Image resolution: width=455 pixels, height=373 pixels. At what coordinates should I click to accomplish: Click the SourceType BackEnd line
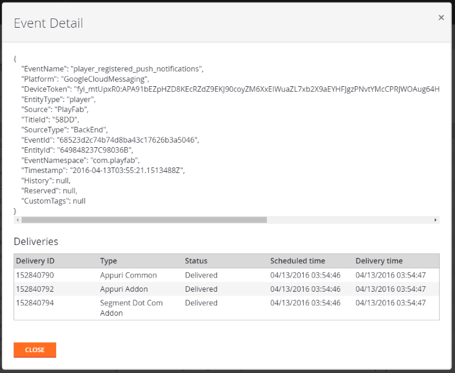click(65, 130)
